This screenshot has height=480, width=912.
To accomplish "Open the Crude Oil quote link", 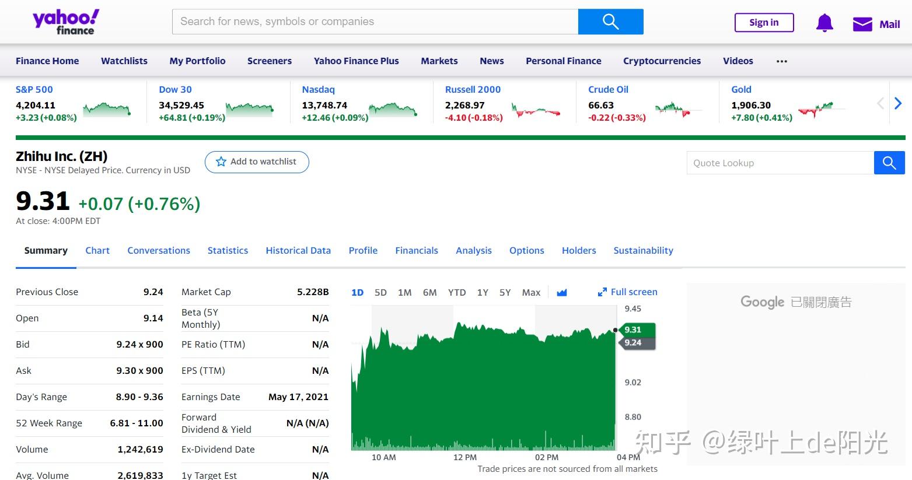I will click(609, 89).
